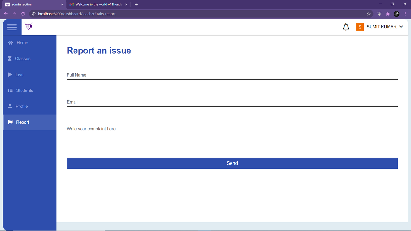Open a new browser tab
The width and height of the screenshot is (411, 231).
(136, 4)
